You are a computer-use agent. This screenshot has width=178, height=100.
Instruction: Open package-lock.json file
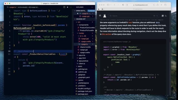(x=84, y=91)
